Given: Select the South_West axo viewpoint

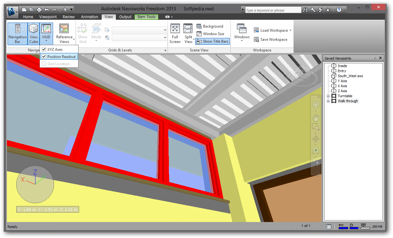Looking at the screenshot, I should [350, 76].
